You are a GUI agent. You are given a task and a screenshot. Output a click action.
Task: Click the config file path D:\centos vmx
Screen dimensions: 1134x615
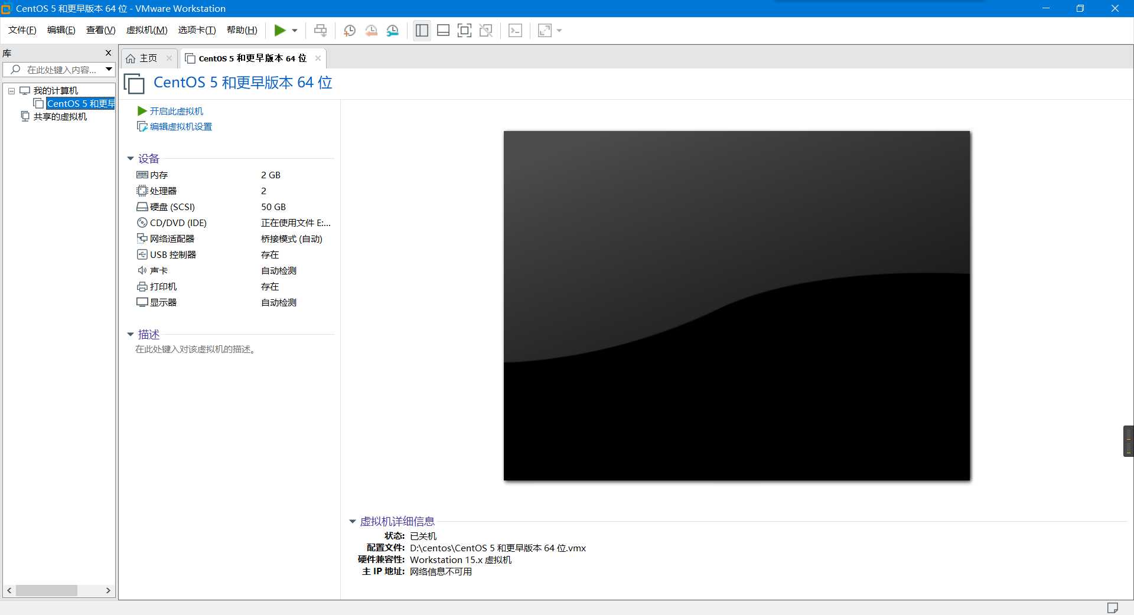[498, 548]
